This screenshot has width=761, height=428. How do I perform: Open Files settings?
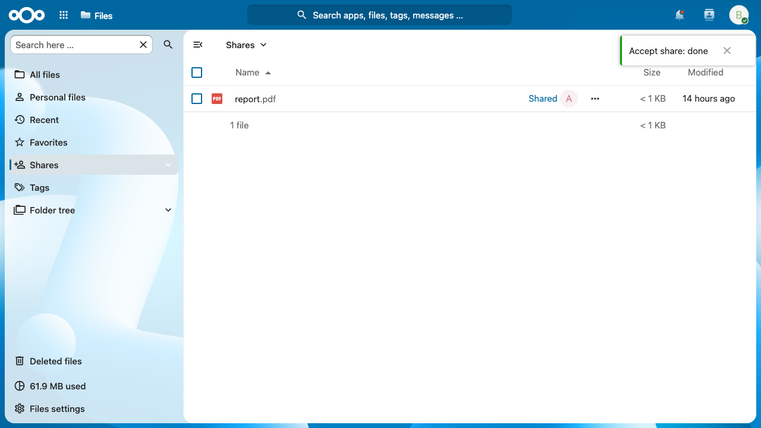click(94, 408)
